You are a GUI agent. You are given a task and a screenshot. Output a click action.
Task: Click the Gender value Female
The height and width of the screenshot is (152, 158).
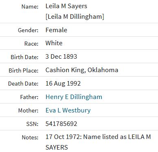click(56, 30)
